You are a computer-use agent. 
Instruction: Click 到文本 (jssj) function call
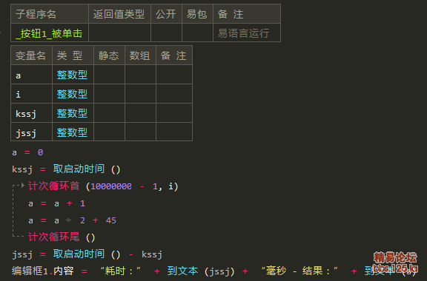coord(201,271)
